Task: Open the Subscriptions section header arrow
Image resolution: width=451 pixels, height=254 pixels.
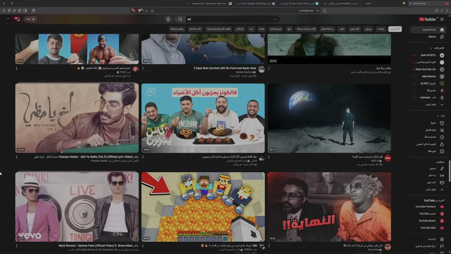Action: click(x=431, y=48)
